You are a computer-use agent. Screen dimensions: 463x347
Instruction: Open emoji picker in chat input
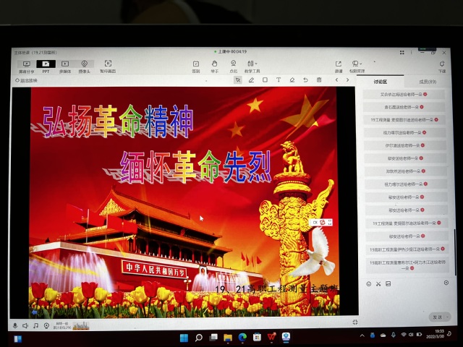[369, 283]
